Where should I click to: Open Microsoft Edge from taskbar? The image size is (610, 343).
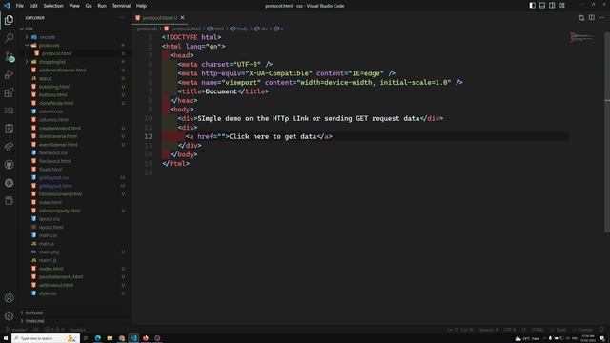[97, 338]
